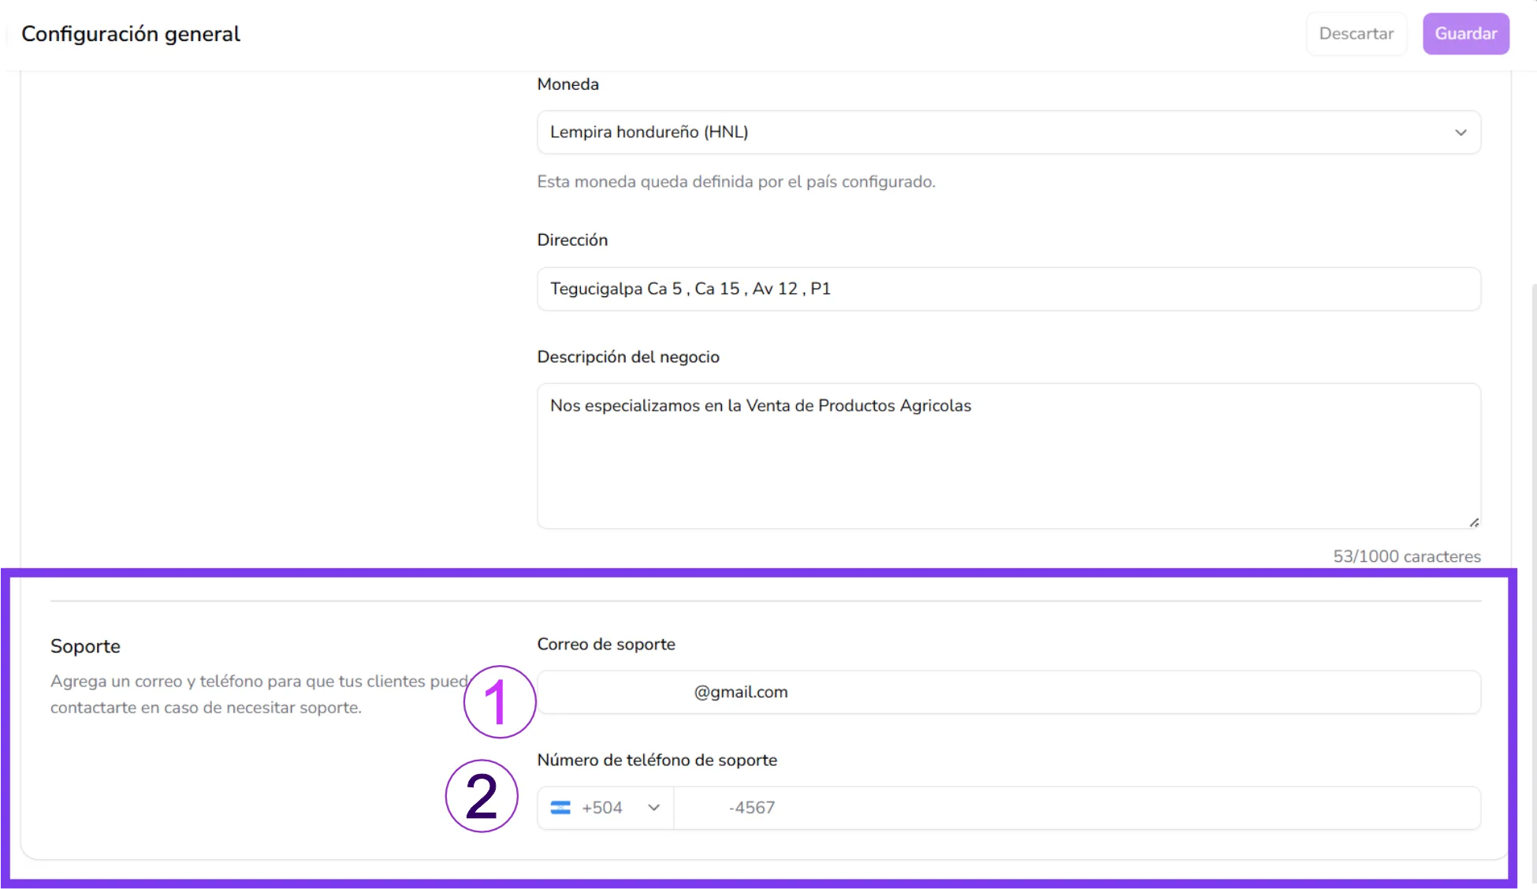Click the vertical page scrollbar
The image size is (1537, 889).
pyautogui.click(x=1533, y=583)
